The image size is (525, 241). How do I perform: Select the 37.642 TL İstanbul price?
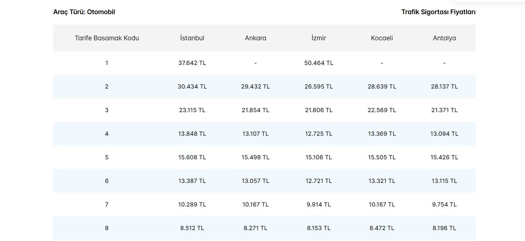[x=192, y=63]
